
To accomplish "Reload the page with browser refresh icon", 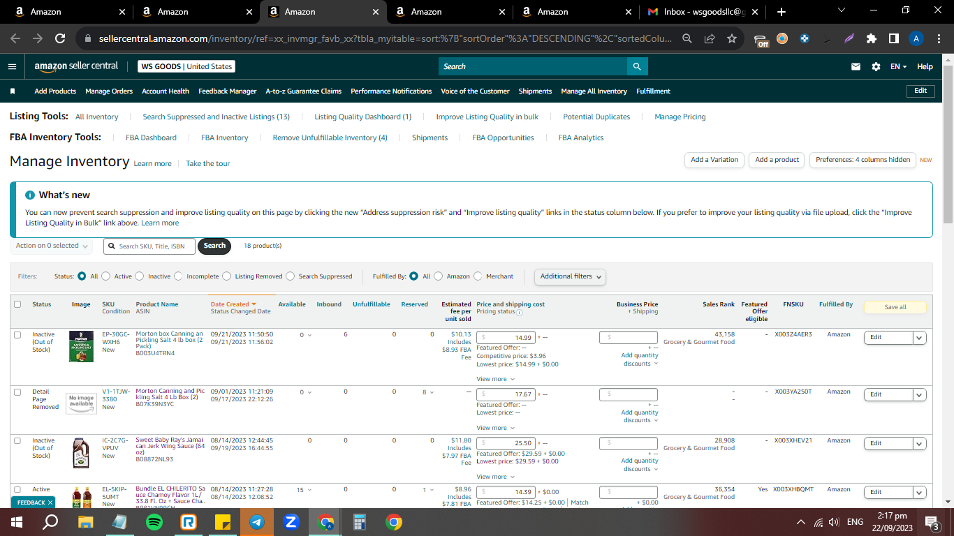I will [60, 38].
